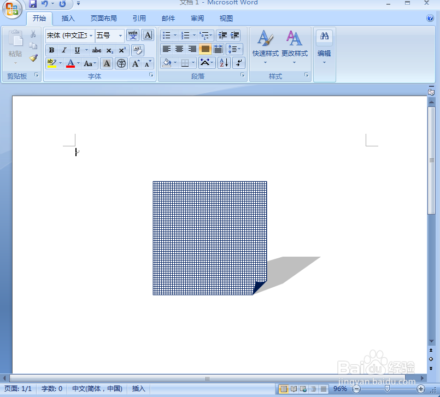440x397 pixels.
Task: Insert enclosed character (字 in circle)
Action: click(121, 63)
